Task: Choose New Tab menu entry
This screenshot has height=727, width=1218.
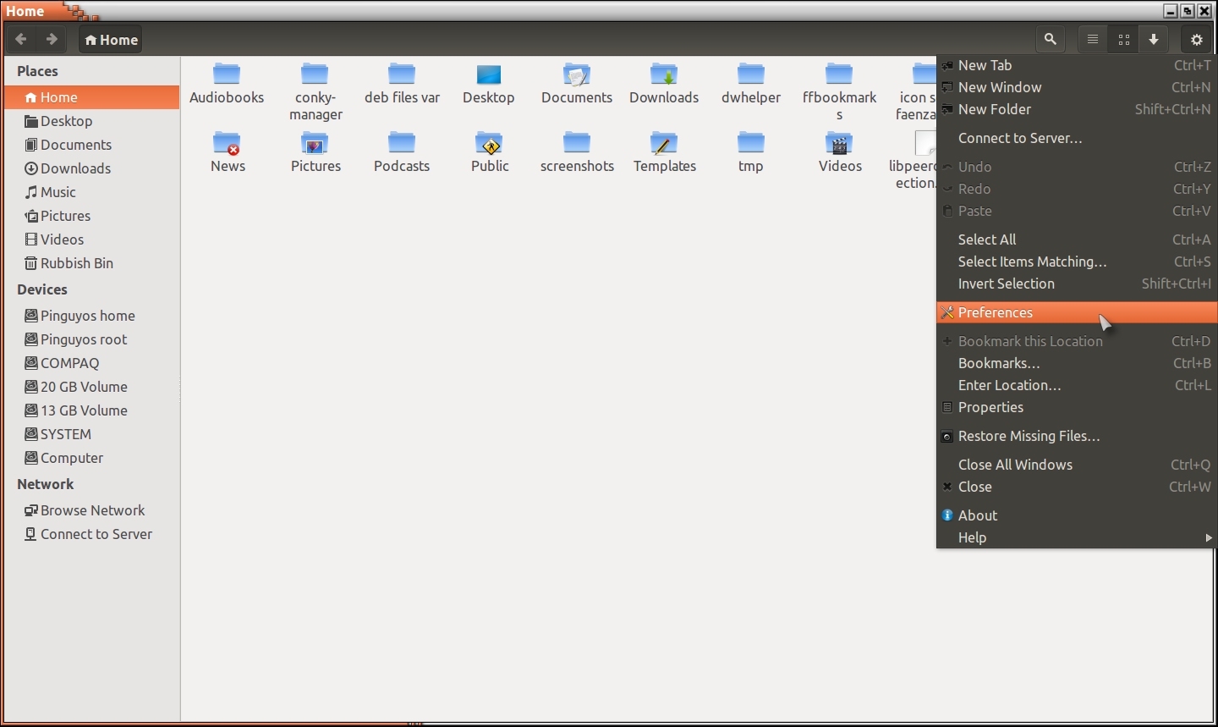Action: pos(985,65)
